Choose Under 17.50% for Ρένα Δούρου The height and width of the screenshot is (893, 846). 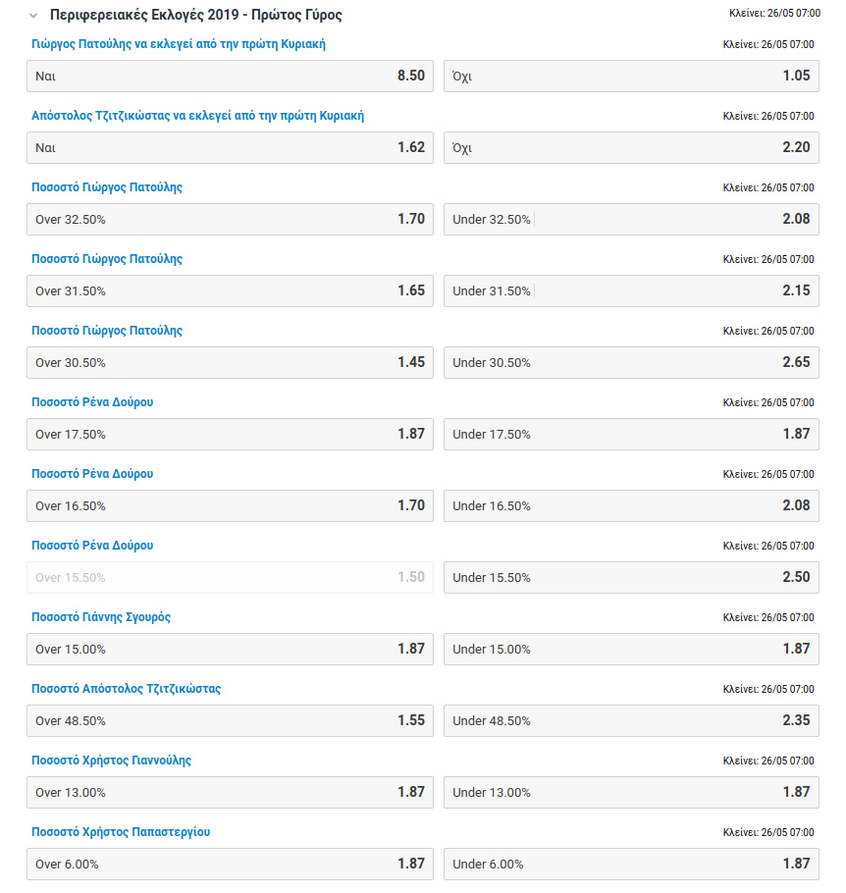tap(631, 435)
